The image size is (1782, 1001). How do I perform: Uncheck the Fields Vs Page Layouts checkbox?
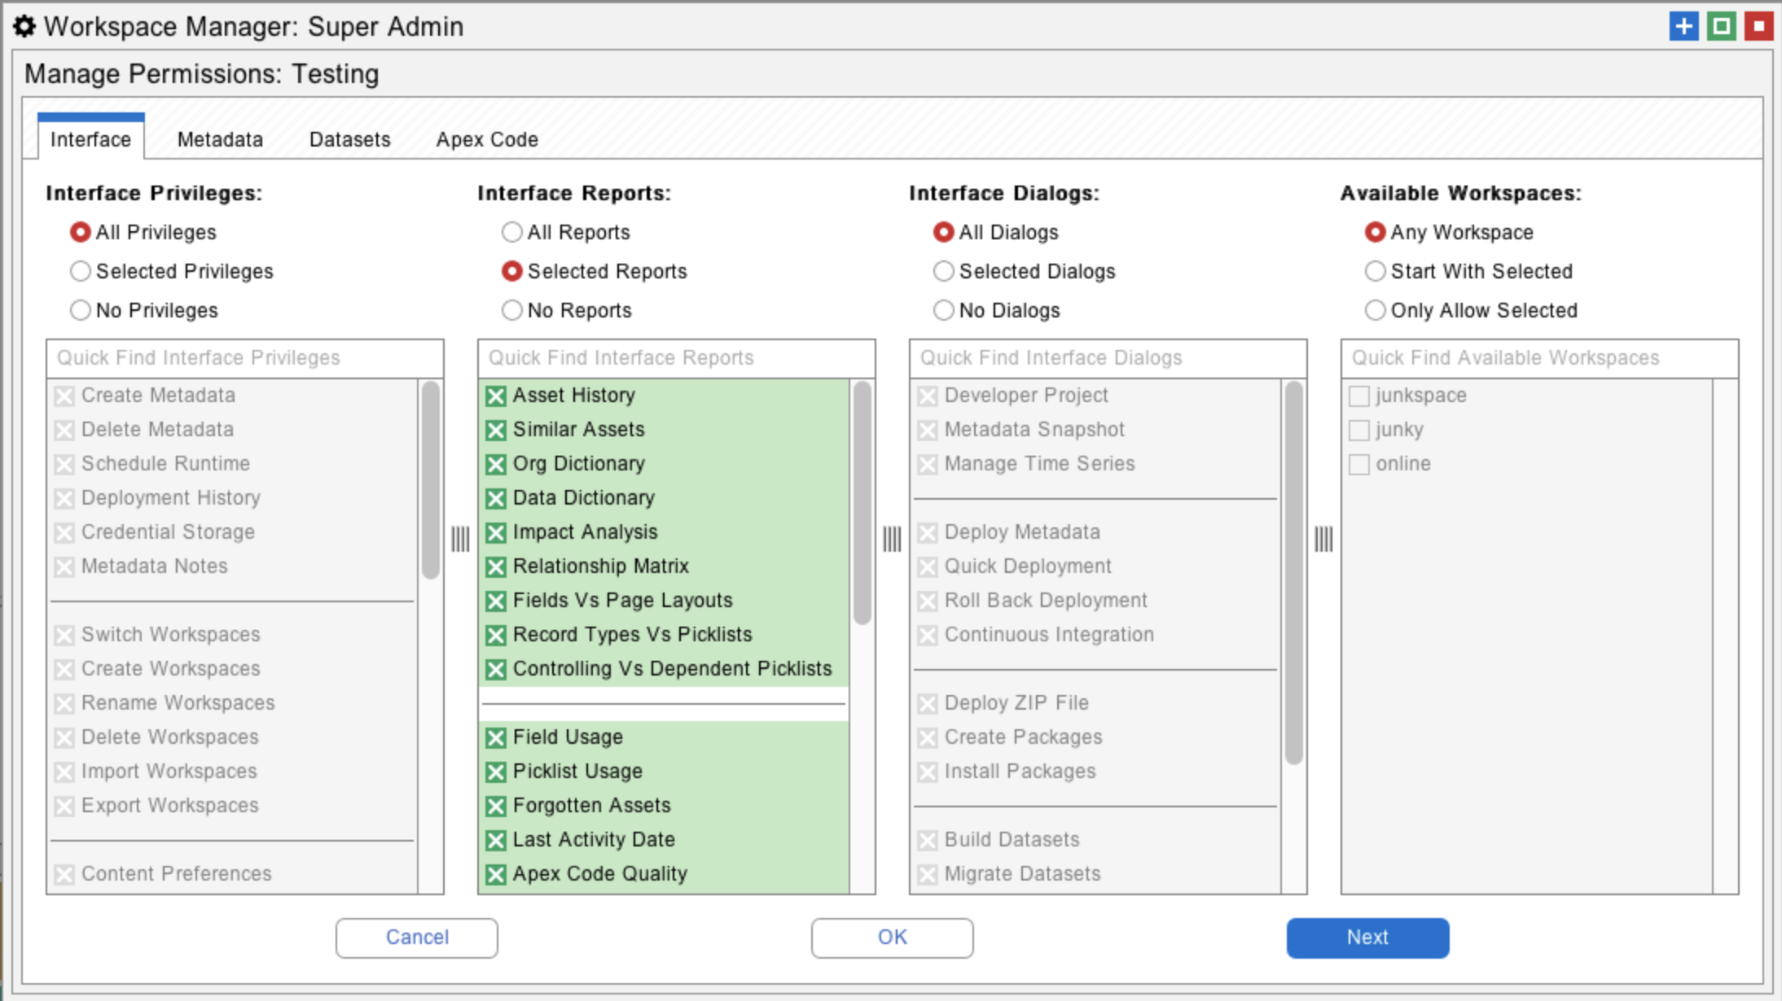click(495, 601)
